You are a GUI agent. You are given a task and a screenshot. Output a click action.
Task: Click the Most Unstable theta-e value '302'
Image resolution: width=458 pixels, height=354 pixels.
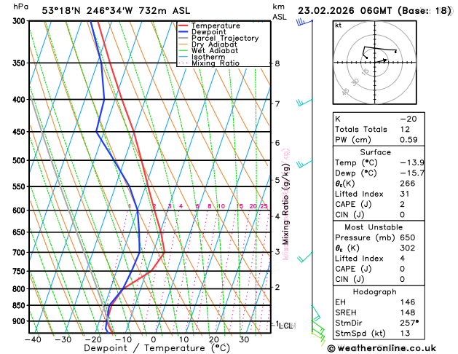(408, 248)
